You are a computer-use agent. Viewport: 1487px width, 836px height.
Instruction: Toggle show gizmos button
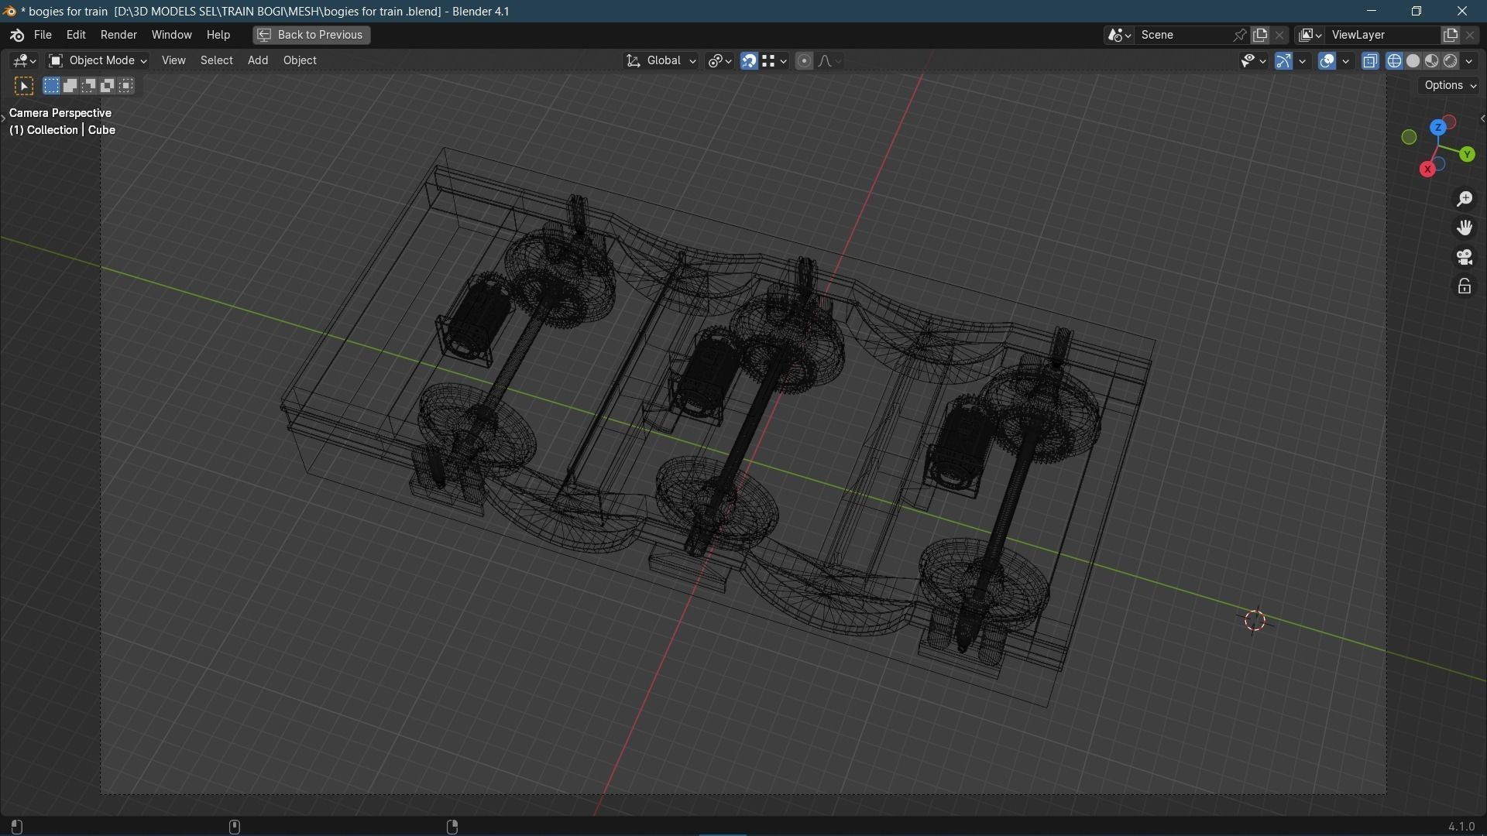pos(1283,60)
